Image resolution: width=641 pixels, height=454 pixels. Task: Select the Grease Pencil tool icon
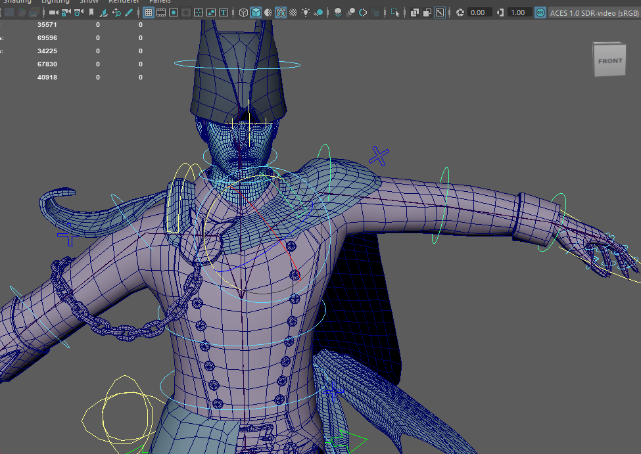pos(130,12)
